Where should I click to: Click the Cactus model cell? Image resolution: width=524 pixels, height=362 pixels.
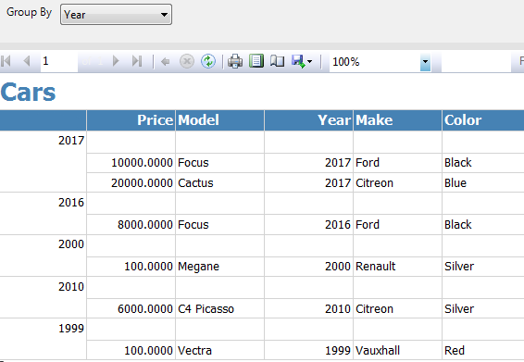coord(220,182)
